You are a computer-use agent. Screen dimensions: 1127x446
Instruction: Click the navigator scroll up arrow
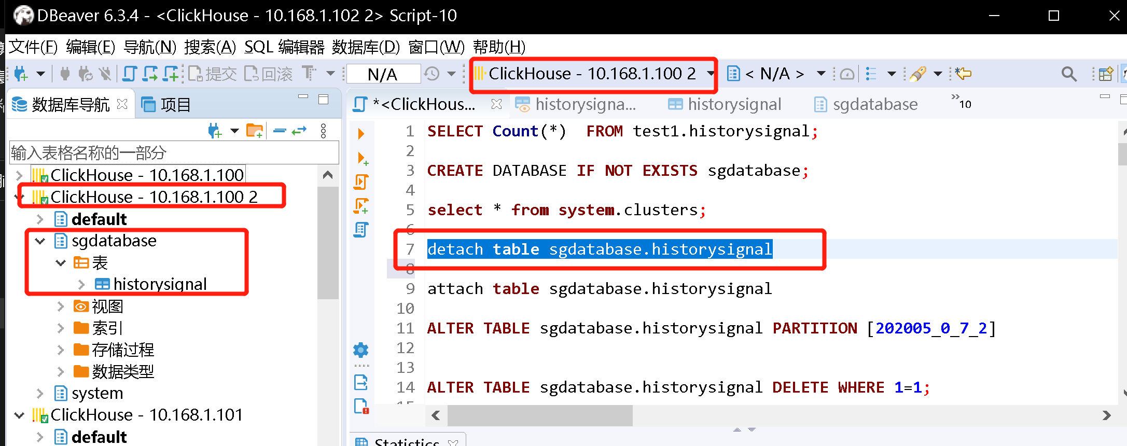click(x=328, y=175)
